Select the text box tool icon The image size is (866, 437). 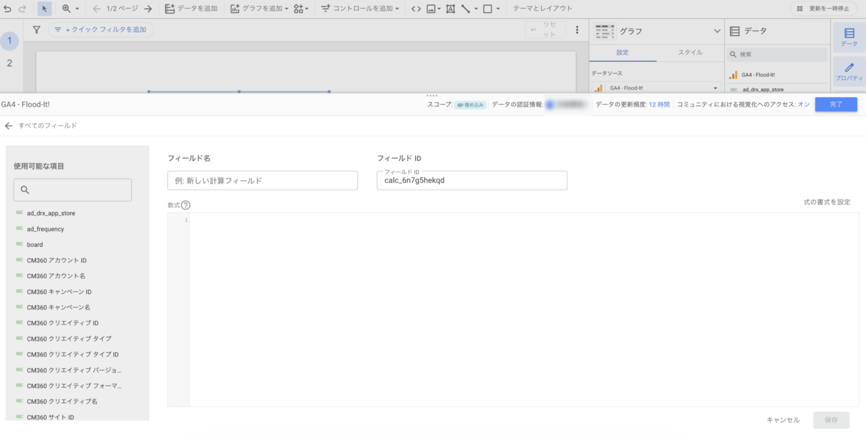[x=450, y=8]
